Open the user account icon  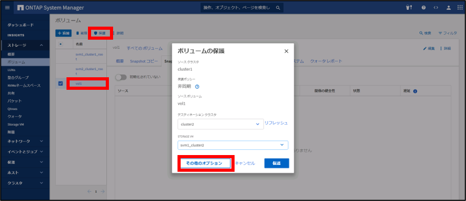point(449,8)
